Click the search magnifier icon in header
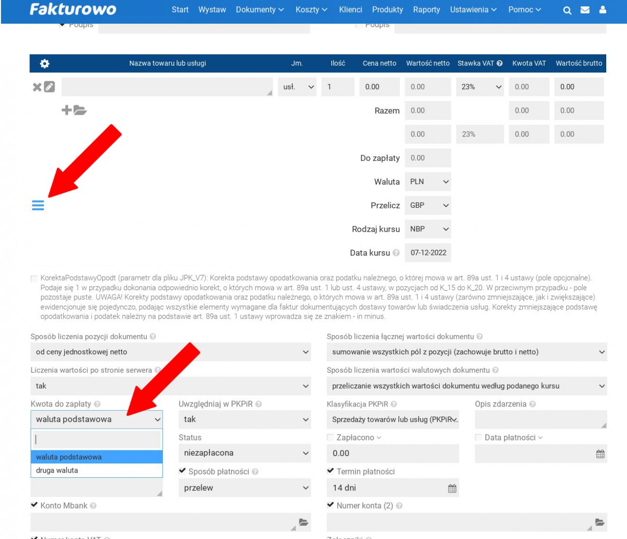 [x=567, y=10]
